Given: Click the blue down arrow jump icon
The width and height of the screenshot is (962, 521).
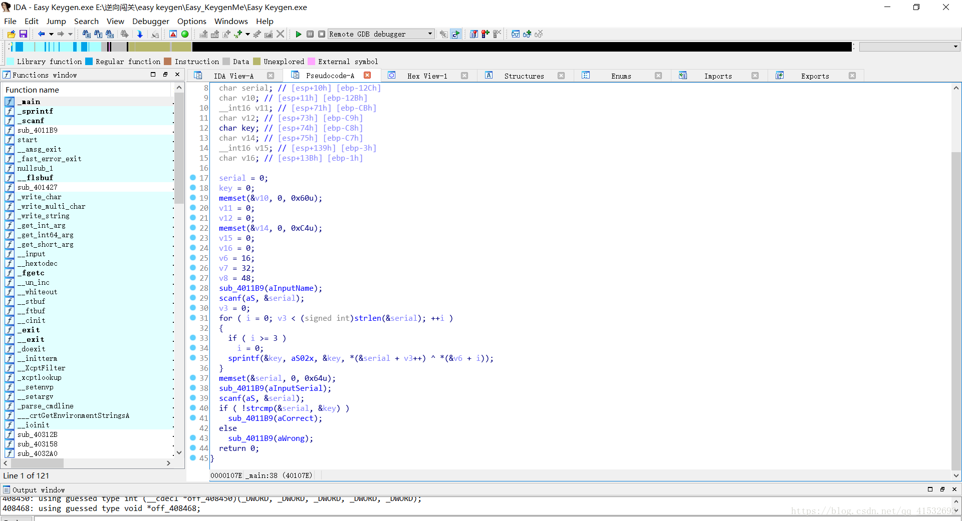Looking at the screenshot, I should [x=140, y=34].
